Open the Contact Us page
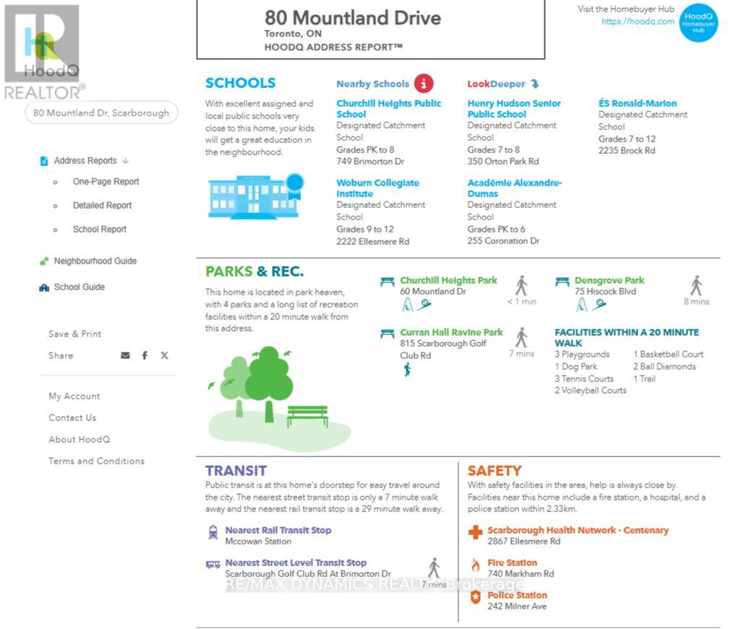Image resolution: width=749 pixels, height=629 pixels. coord(72,417)
